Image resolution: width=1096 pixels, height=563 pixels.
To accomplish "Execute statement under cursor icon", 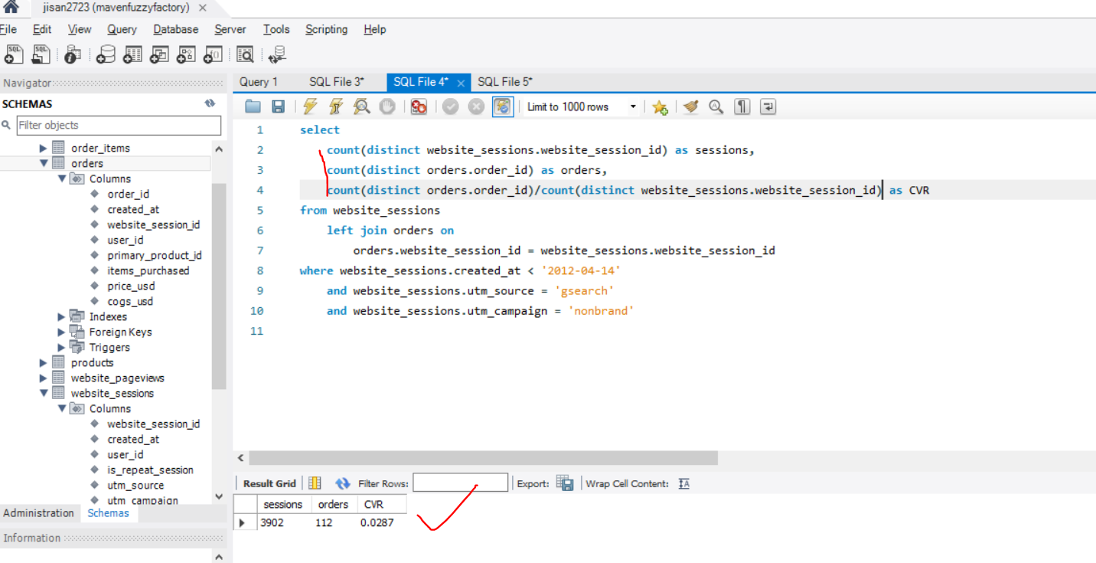I will click(x=336, y=107).
